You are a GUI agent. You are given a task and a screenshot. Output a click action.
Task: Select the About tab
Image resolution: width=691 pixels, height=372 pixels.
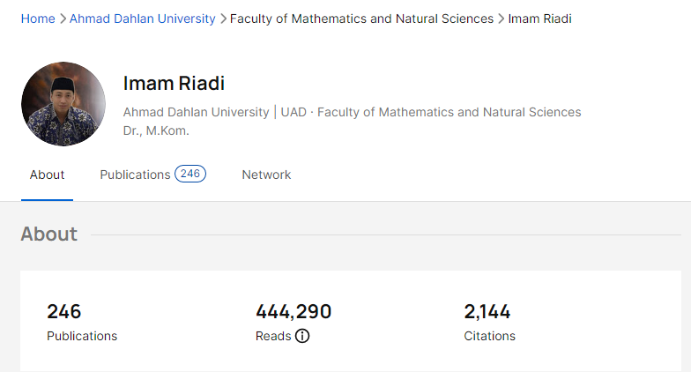[x=47, y=175]
